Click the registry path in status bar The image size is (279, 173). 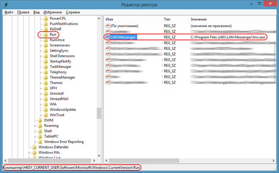point(72,167)
